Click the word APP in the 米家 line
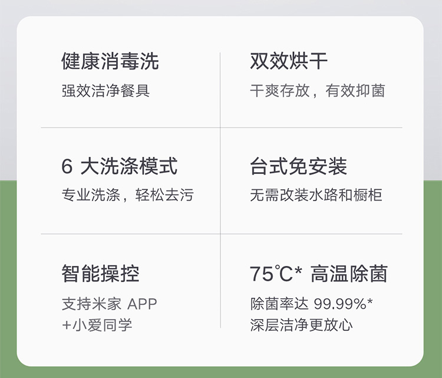The height and width of the screenshot is (378, 442). 143,304
